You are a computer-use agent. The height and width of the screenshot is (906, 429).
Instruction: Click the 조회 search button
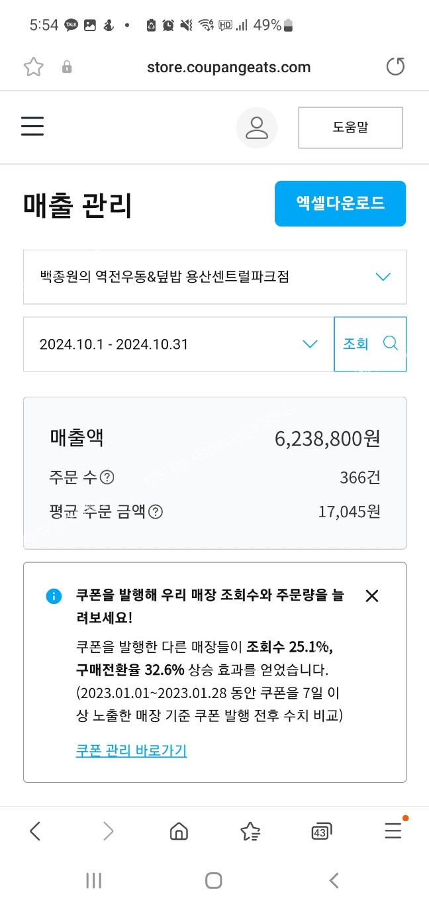(370, 344)
